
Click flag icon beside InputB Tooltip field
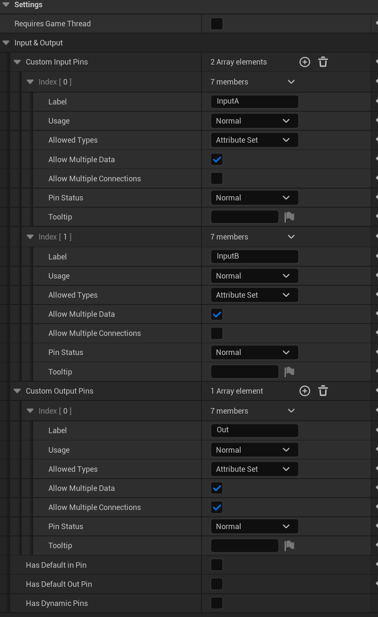click(289, 372)
